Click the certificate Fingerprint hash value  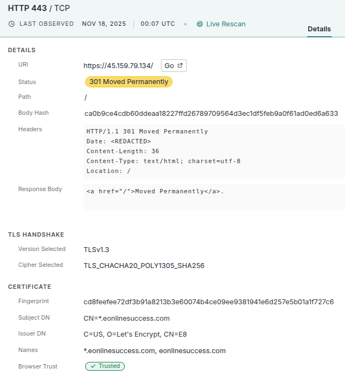(209, 302)
